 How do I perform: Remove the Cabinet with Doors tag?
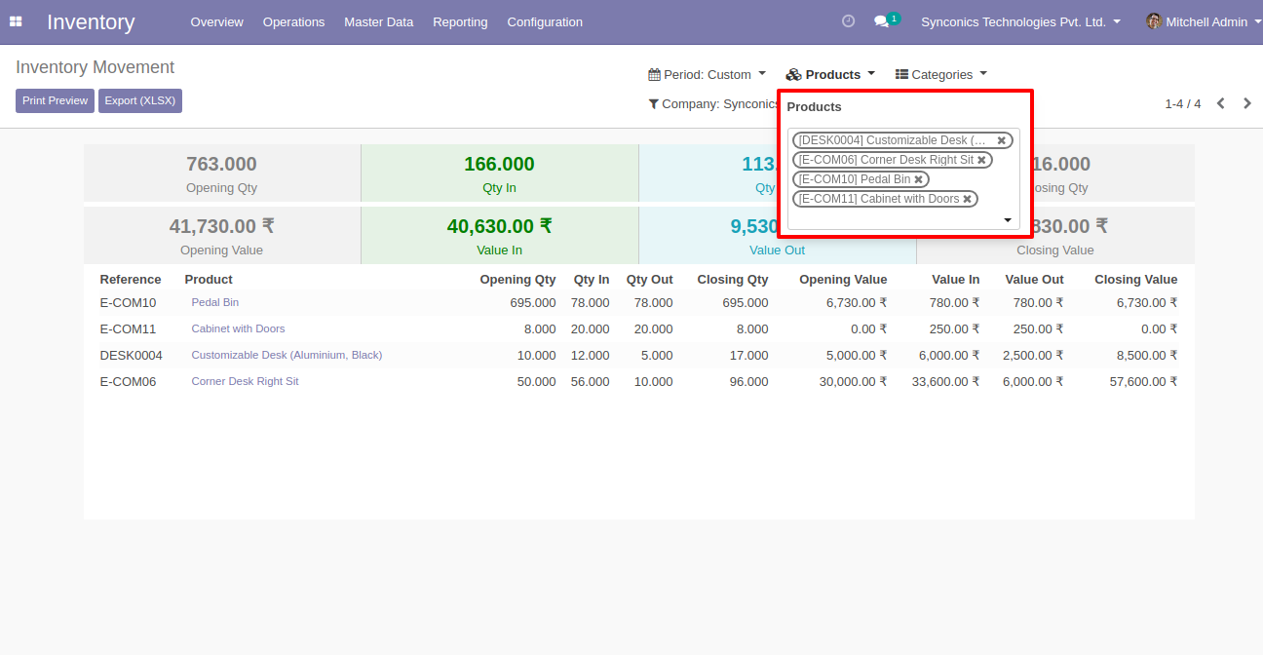(967, 199)
